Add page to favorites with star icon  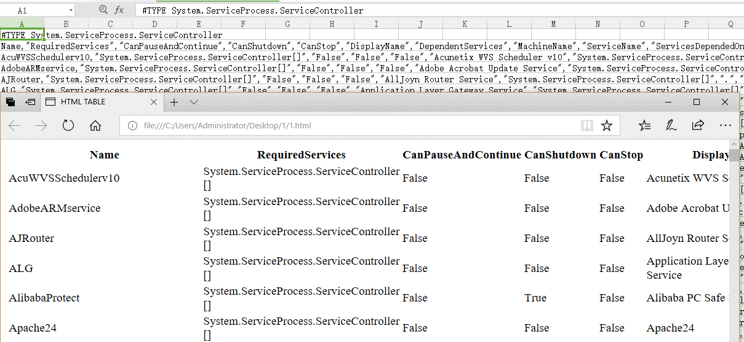(x=607, y=125)
